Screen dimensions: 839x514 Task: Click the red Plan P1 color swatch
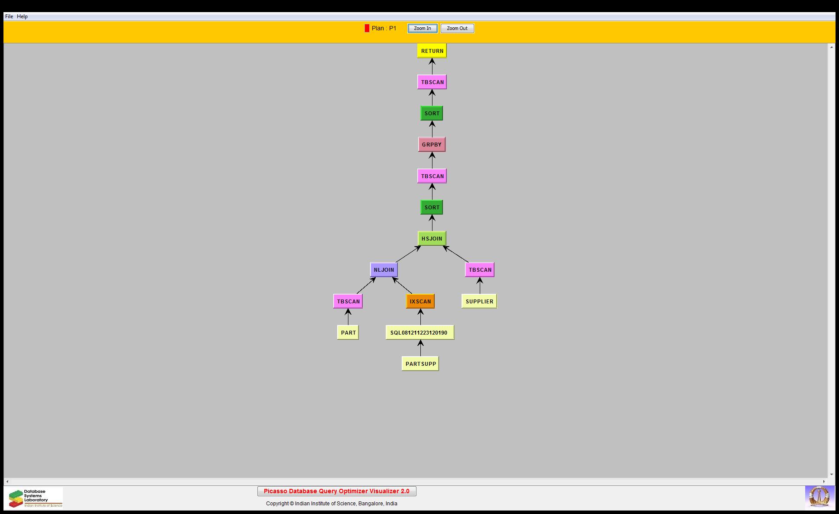[367, 28]
